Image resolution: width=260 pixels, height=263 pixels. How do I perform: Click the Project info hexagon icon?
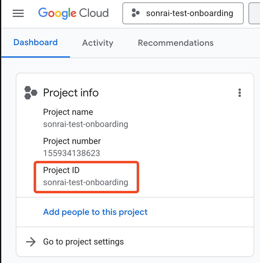click(x=31, y=93)
